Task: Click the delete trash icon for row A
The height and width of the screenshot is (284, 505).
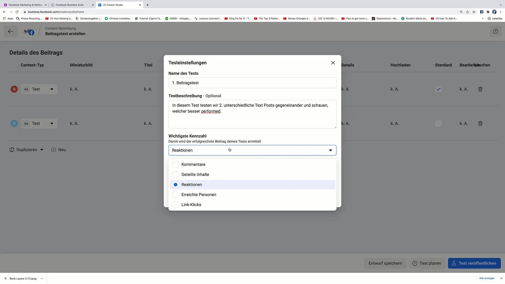Action: tap(480, 89)
